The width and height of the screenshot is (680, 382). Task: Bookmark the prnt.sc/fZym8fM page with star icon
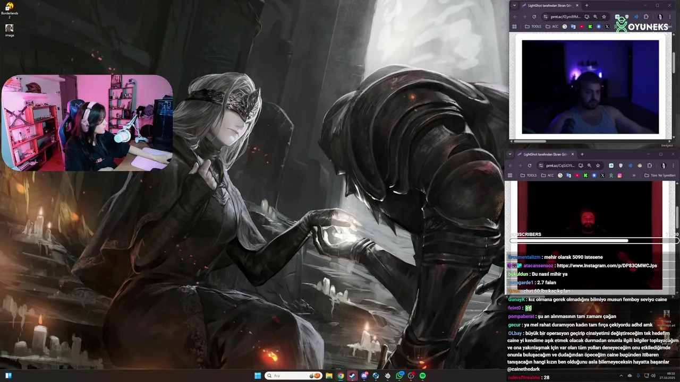click(x=604, y=16)
